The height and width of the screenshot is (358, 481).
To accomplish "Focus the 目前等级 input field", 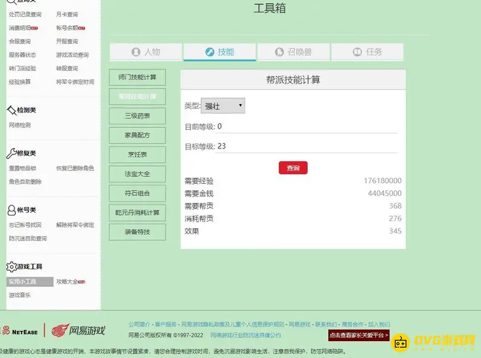I will 306,126.
